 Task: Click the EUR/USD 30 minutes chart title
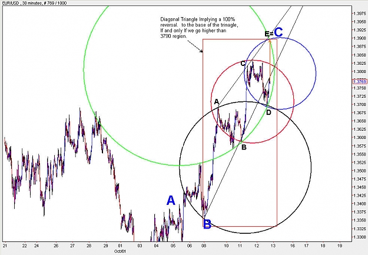(x=35, y=3)
